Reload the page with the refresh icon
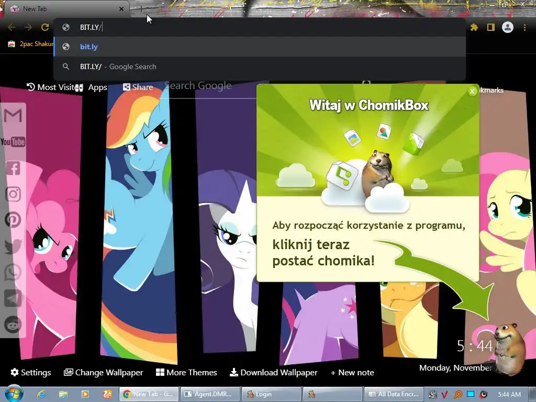This screenshot has height=402, width=536. click(45, 27)
